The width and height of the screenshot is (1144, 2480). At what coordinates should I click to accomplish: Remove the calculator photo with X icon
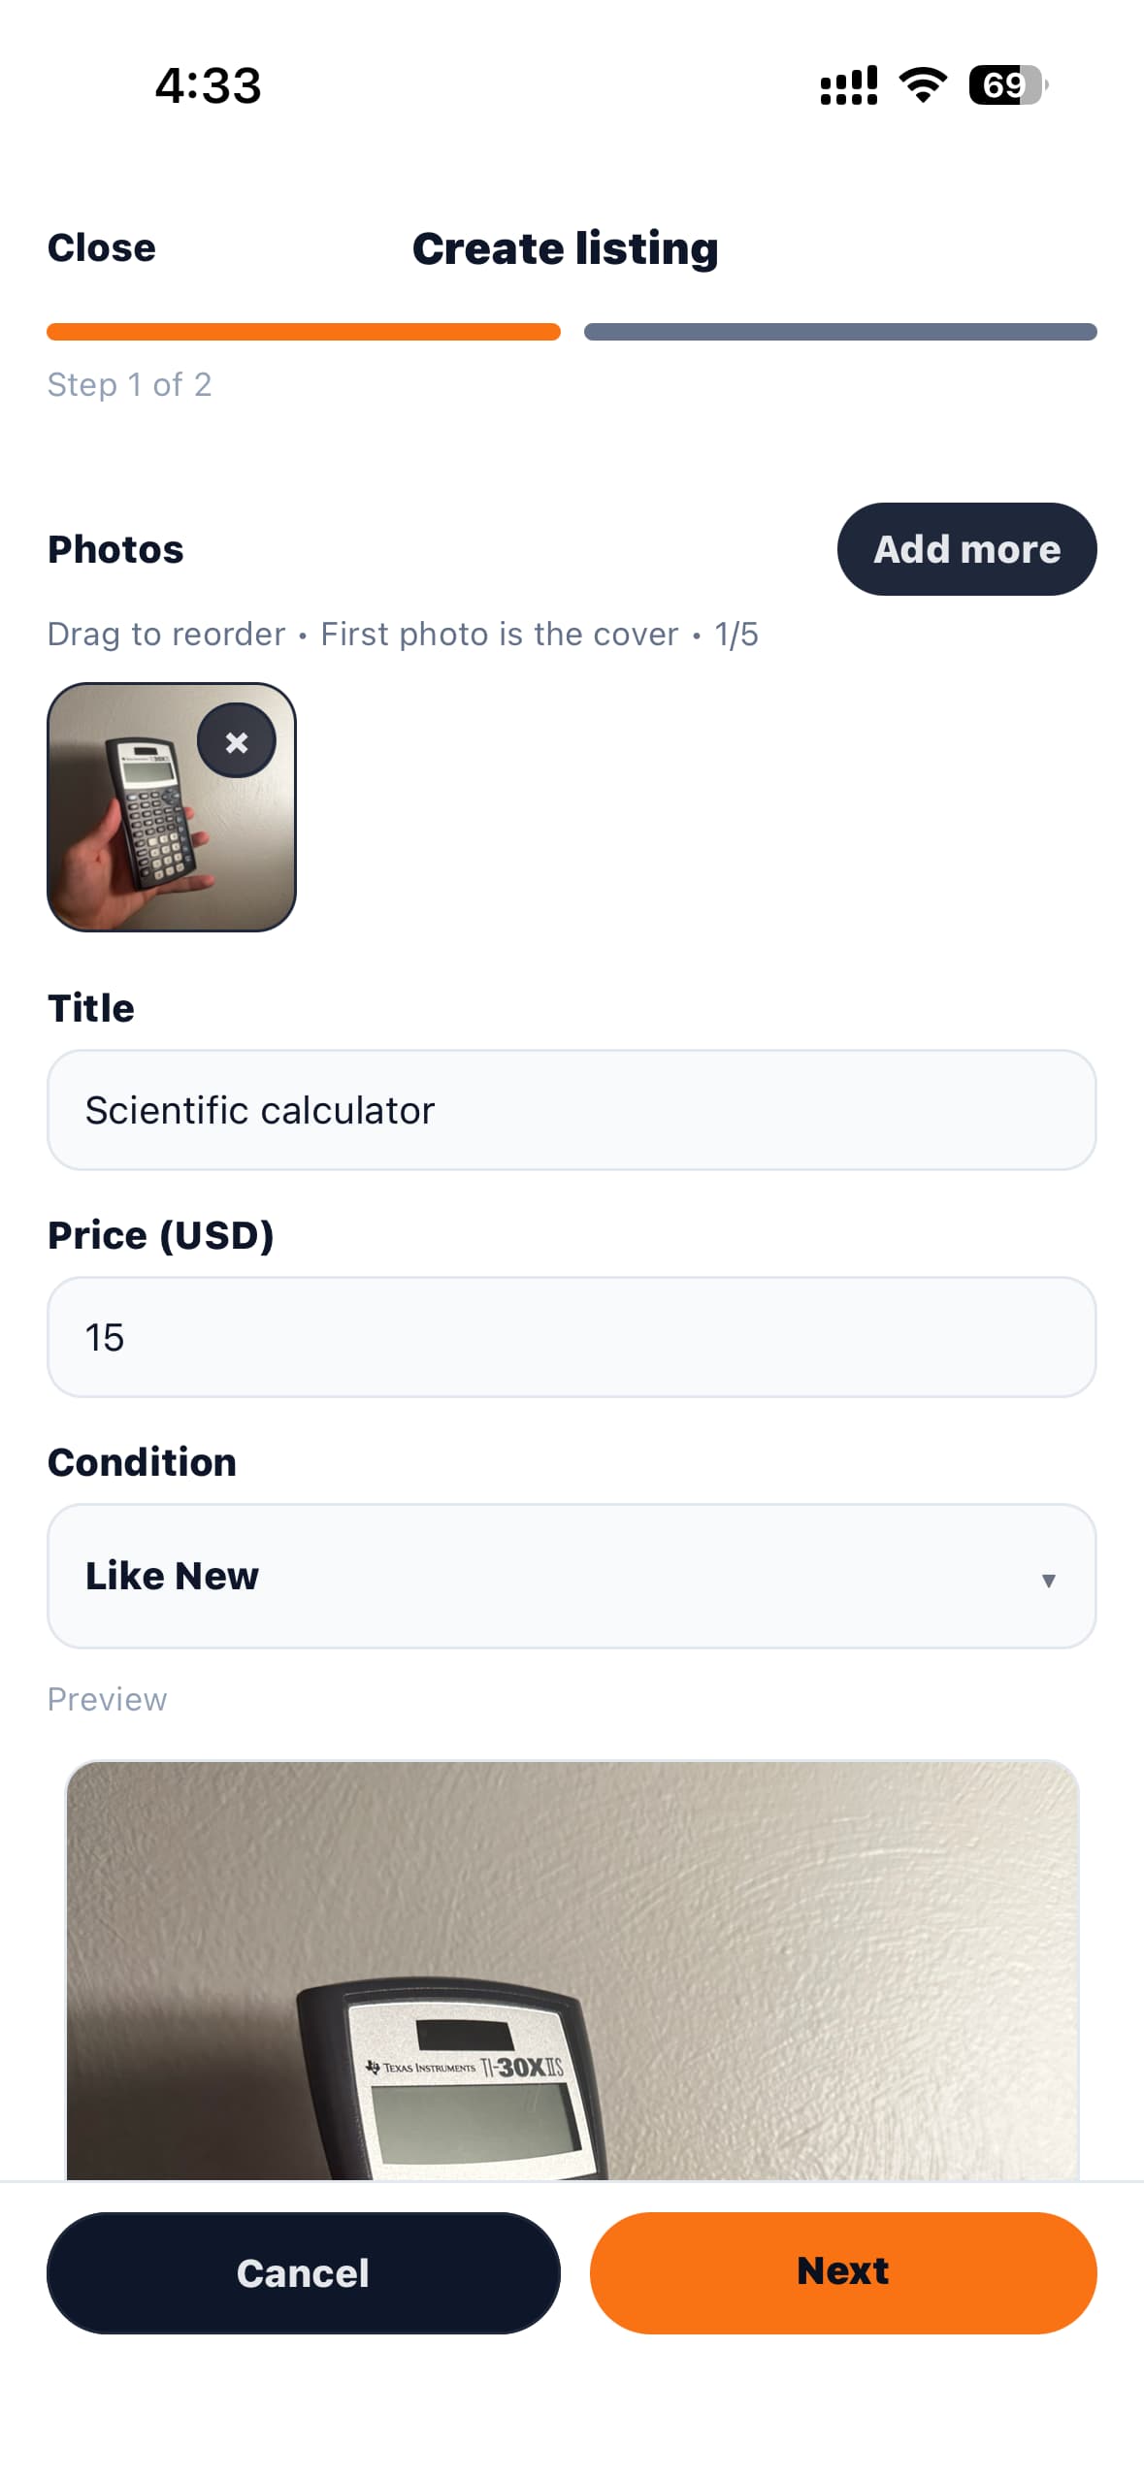pyautogui.click(x=236, y=741)
